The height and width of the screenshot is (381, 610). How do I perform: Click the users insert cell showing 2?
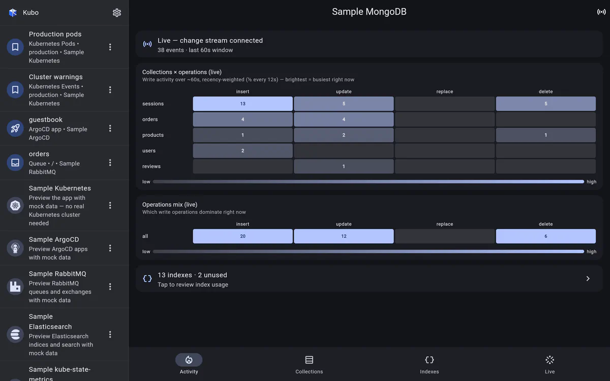(243, 151)
